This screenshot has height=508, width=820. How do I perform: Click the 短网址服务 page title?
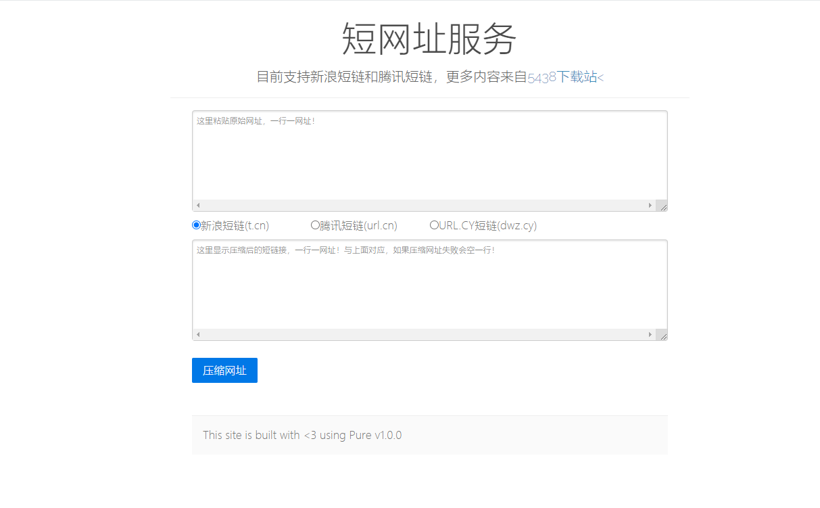pyautogui.click(x=429, y=39)
